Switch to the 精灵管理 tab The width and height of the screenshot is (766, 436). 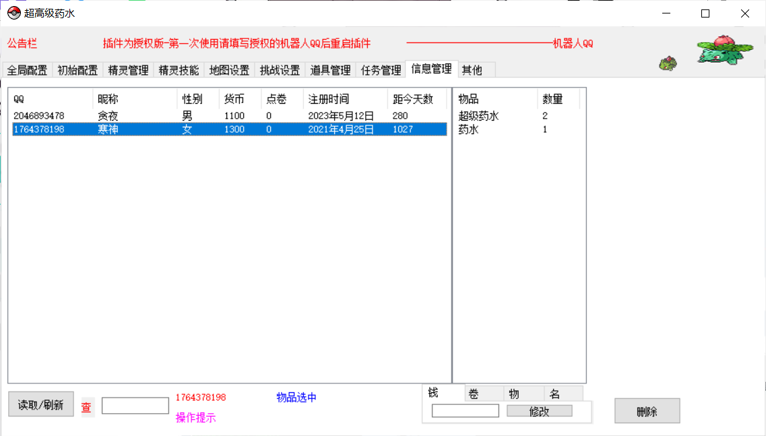click(128, 70)
